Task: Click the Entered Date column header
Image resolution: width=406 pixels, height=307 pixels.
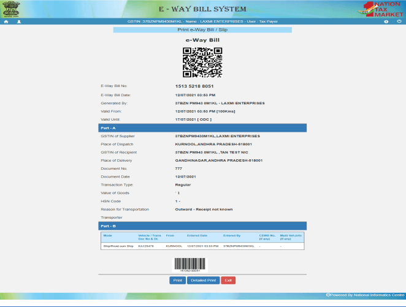Action: pyautogui.click(x=197, y=236)
